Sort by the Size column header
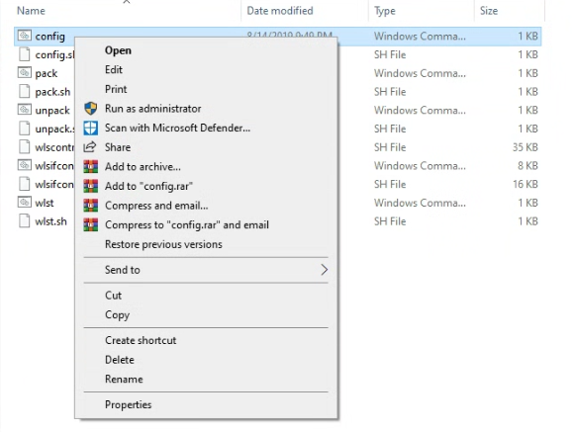 489,11
